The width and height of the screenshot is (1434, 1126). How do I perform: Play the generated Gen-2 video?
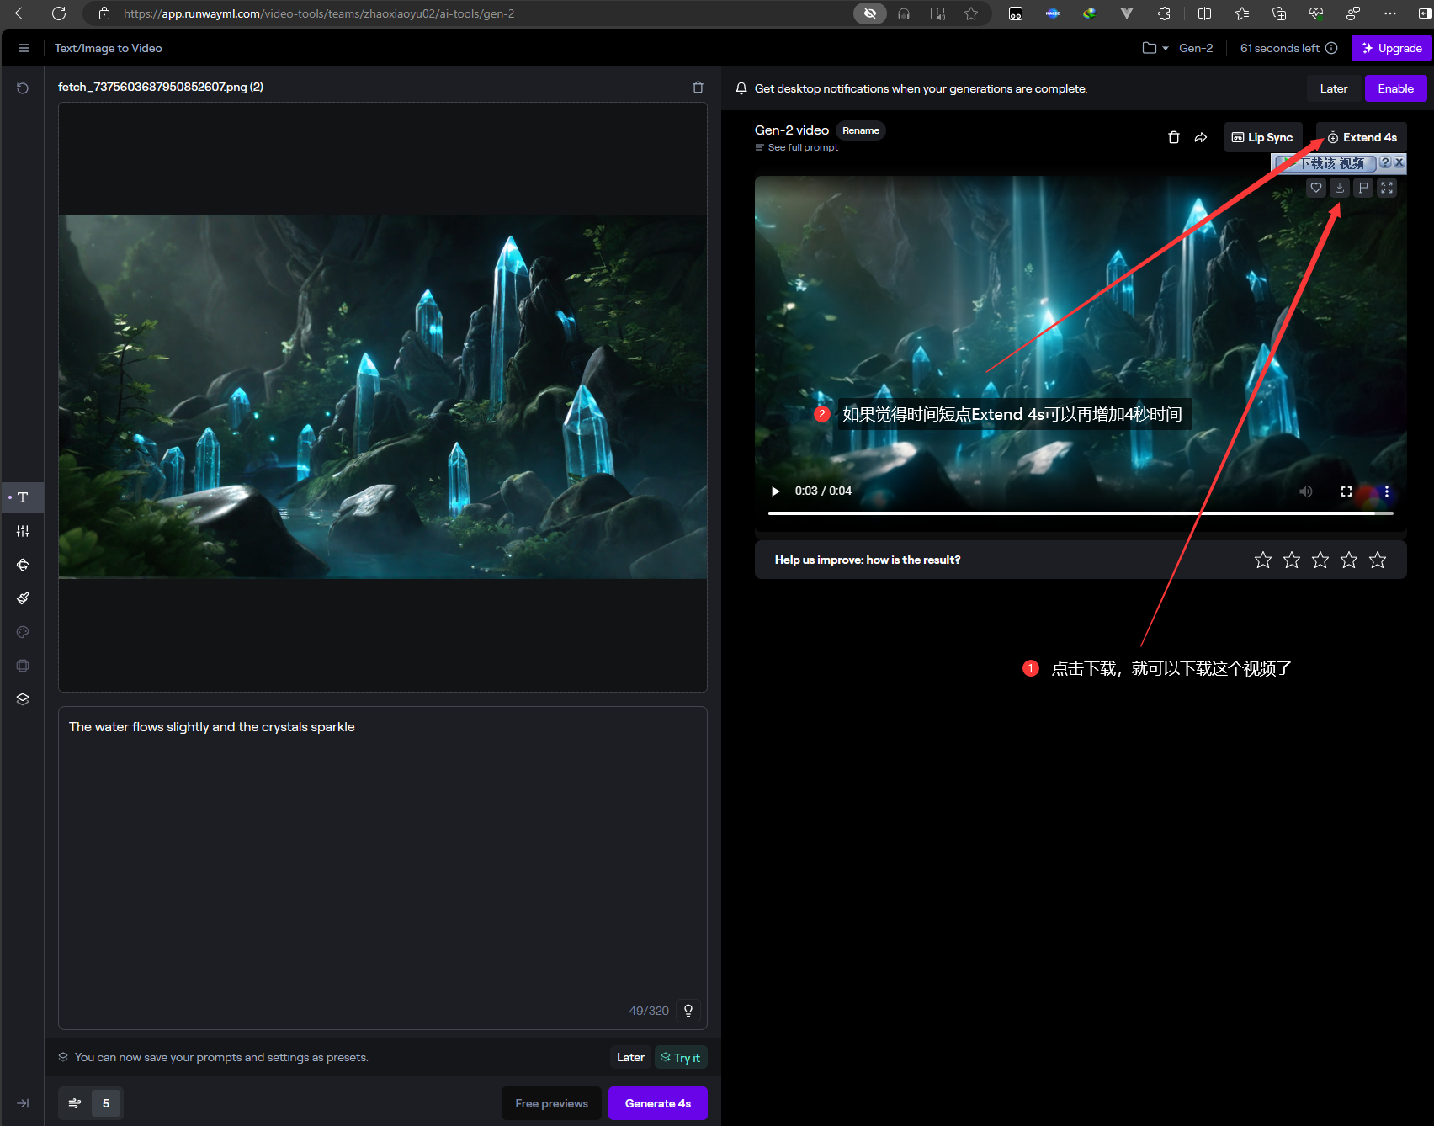click(x=775, y=491)
